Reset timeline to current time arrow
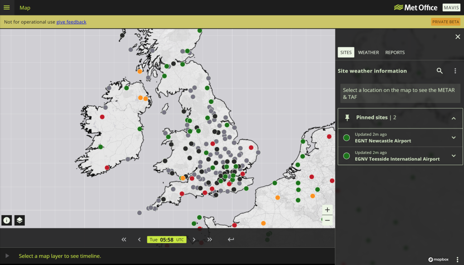Image resolution: width=464 pixels, height=265 pixels. click(x=231, y=240)
